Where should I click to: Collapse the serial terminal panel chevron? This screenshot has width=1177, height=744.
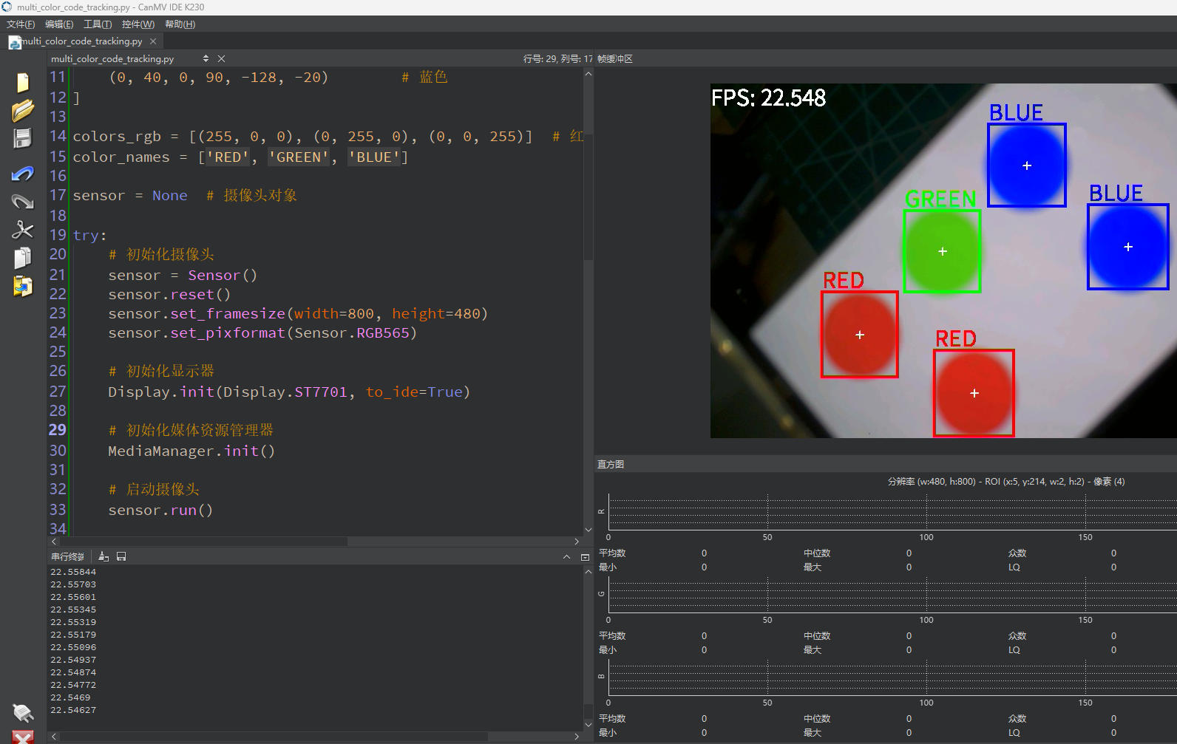click(566, 557)
